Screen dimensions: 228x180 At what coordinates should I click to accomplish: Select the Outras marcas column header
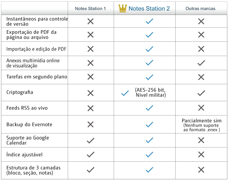[200, 8]
